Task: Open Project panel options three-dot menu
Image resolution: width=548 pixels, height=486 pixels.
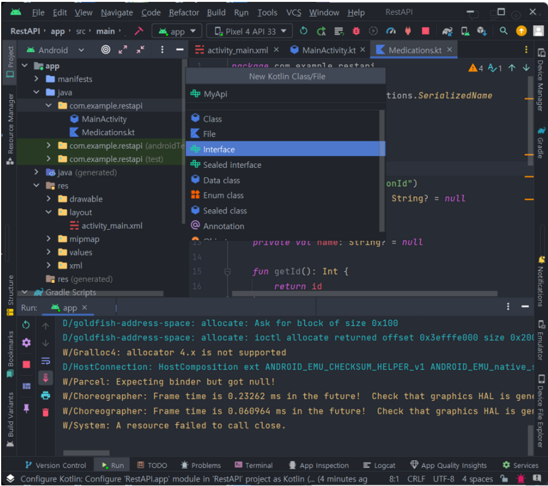Action: point(162,49)
